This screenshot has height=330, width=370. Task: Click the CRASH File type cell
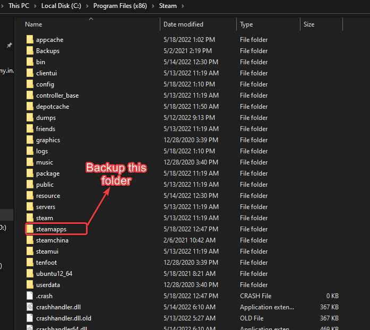click(255, 296)
